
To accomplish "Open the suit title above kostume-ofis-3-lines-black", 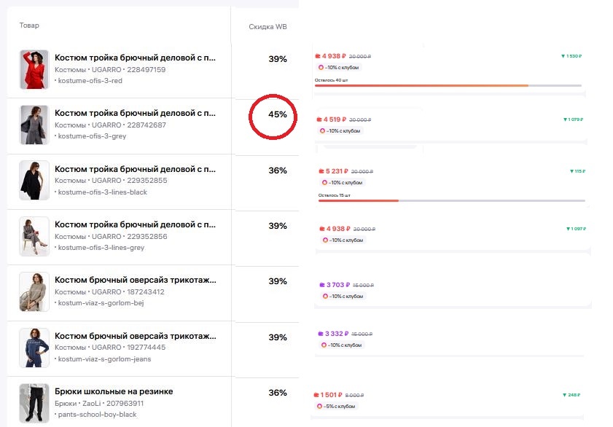I will 135,169.
